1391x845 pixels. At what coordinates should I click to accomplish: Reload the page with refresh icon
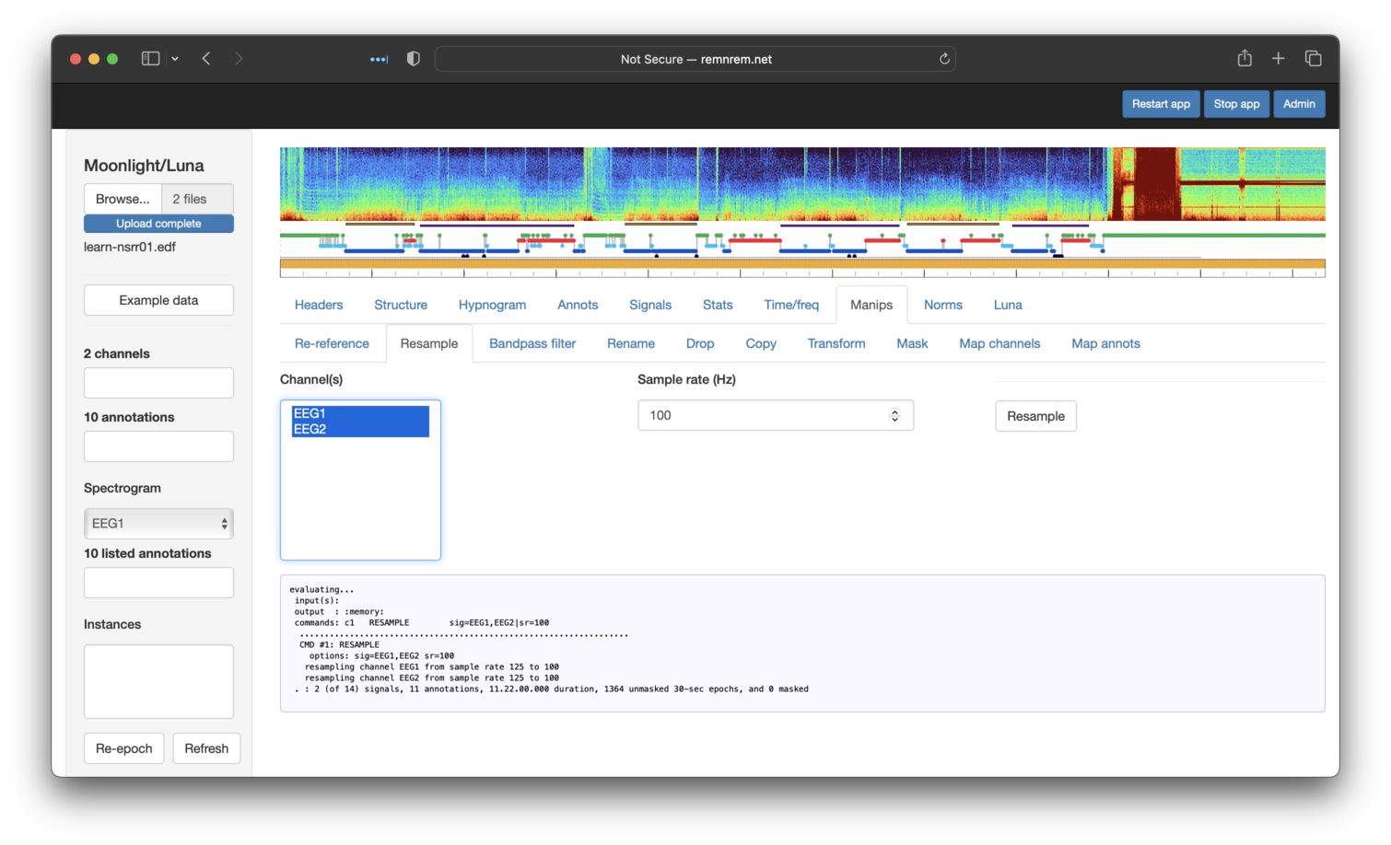click(x=944, y=59)
